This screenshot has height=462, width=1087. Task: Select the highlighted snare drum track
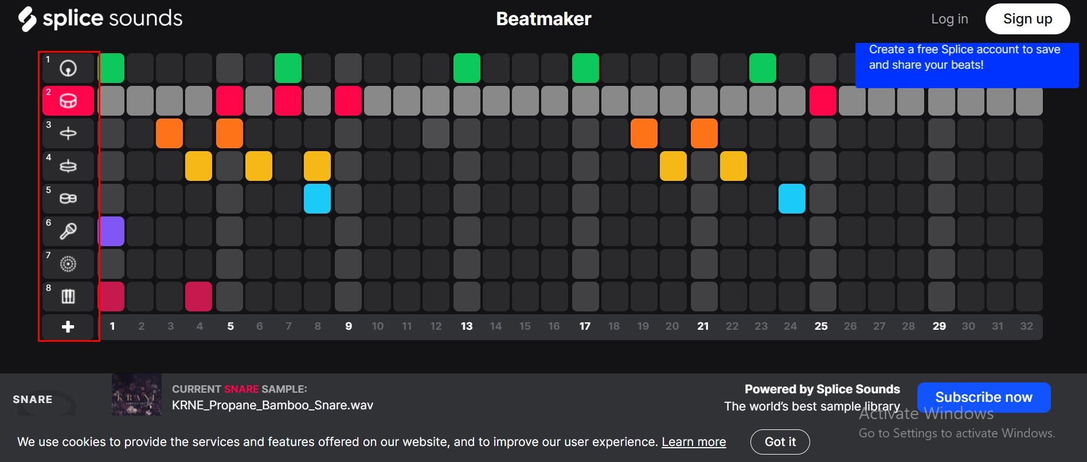(x=68, y=101)
